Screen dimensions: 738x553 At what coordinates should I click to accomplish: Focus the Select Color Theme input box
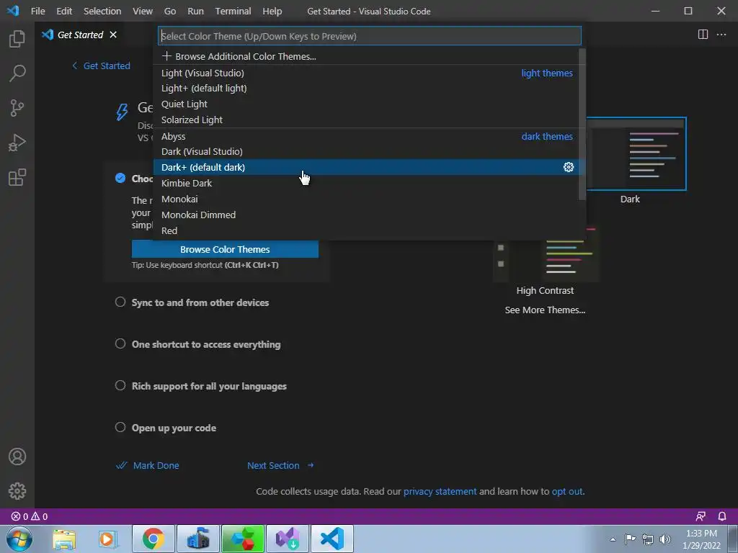370,36
